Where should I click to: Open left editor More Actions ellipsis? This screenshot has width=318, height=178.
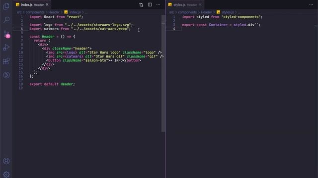[x=158, y=4]
